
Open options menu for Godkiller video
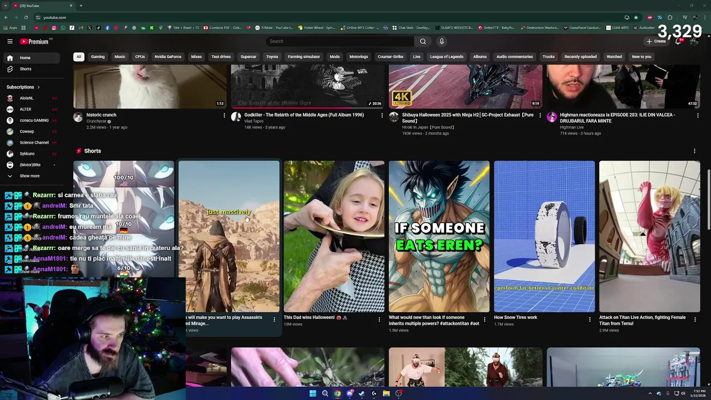click(x=382, y=116)
